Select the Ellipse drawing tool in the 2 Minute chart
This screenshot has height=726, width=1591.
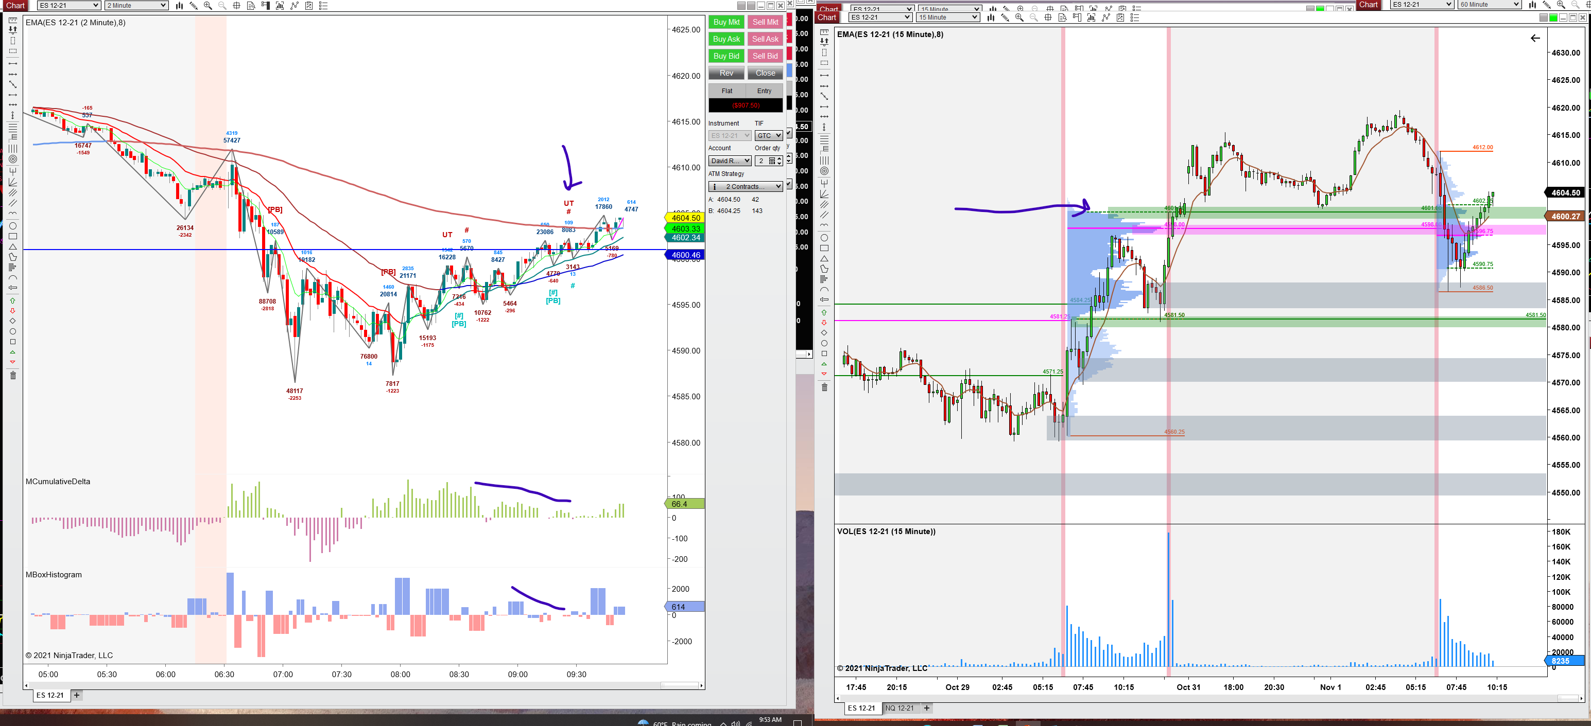pyautogui.click(x=12, y=226)
